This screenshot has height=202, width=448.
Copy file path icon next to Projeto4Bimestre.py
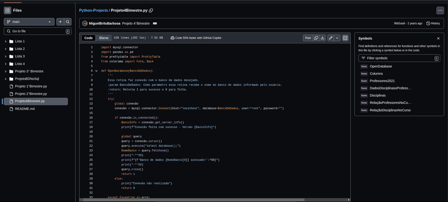point(151,10)
